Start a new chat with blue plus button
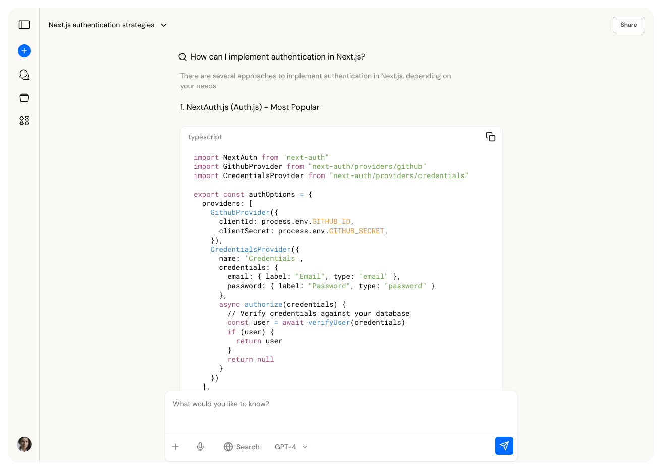Viewport: 661px width, 470px height. [x=24, y=51]
